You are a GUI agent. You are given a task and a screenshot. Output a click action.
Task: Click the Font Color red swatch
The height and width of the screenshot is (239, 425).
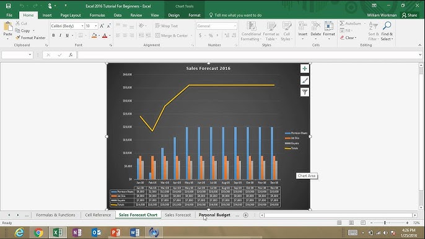click(x=105, y=35)
